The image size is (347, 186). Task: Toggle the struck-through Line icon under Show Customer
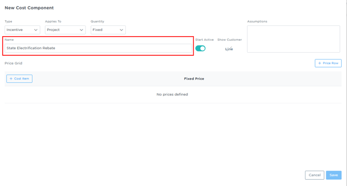[x=229, y=49]
